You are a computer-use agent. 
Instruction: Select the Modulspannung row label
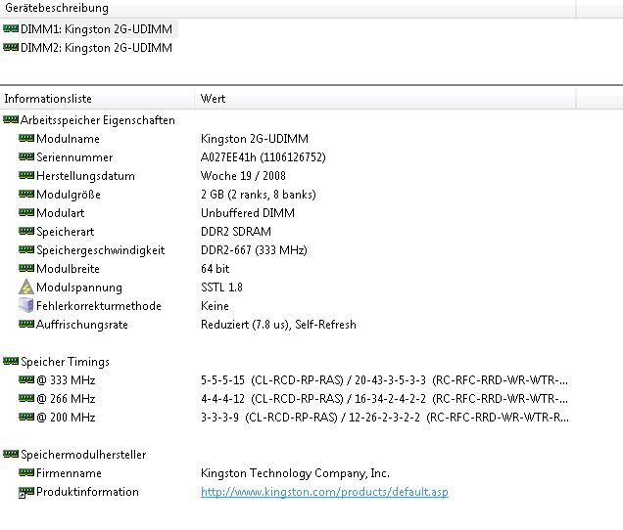pos(79,287)
